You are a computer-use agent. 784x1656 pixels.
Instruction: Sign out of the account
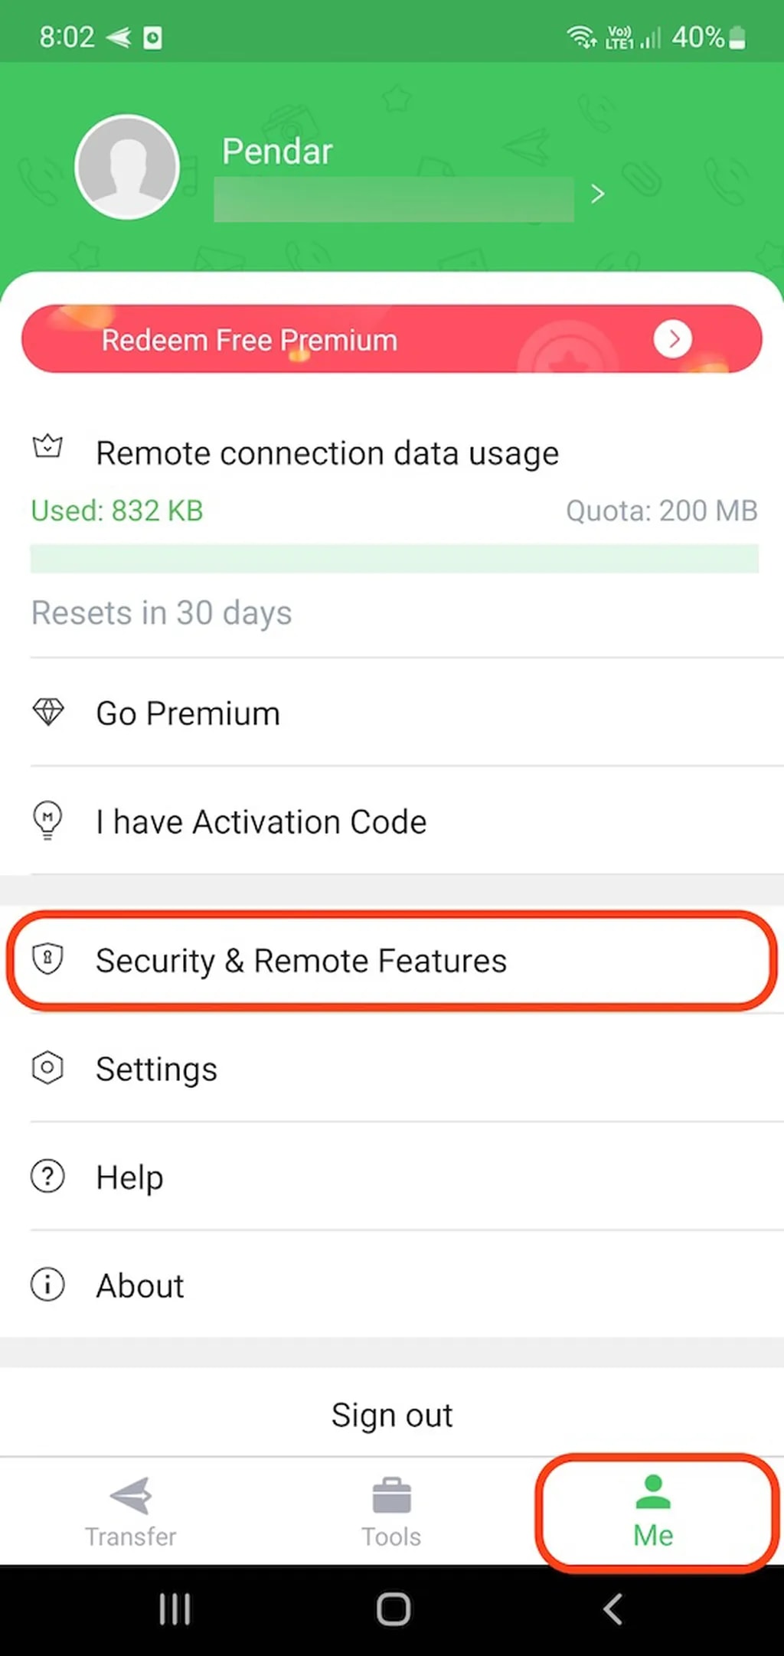(x=392, y=1415)
